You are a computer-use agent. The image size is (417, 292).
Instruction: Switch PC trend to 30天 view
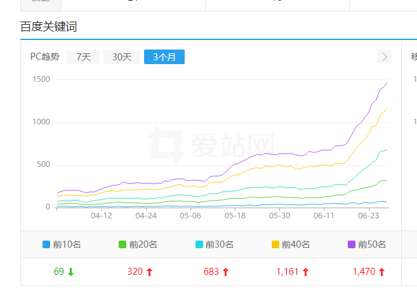[x=122, y=57]
